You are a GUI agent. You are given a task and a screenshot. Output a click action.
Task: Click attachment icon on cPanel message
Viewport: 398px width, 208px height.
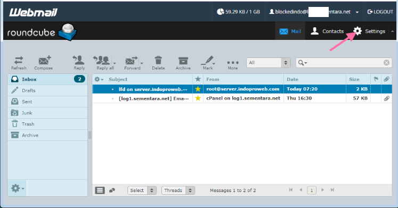tap(387, 98)
